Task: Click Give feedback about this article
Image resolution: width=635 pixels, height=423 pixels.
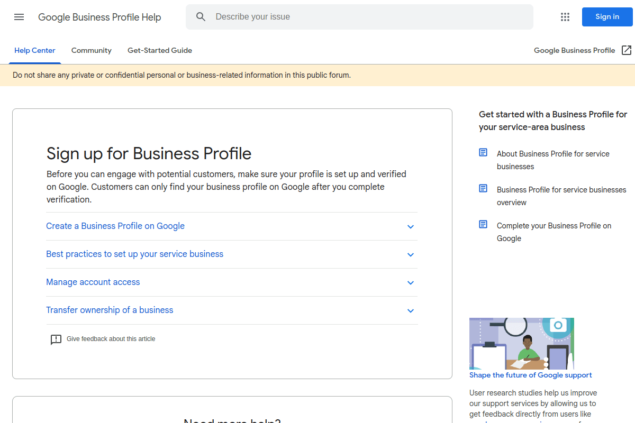Action: (x=111, y=339)
